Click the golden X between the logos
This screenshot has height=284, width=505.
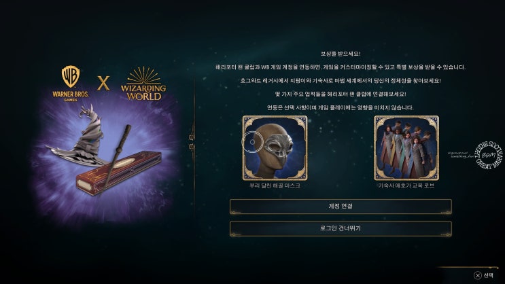[x=103, y=84]
